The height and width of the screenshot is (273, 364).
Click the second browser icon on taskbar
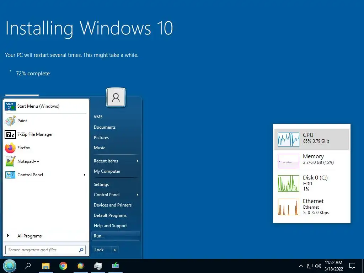(81, 266)
